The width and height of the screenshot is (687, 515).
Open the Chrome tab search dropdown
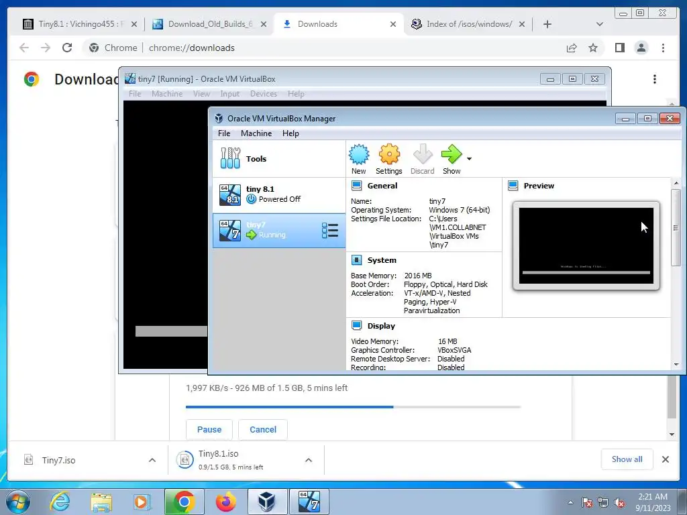(600, 24)
